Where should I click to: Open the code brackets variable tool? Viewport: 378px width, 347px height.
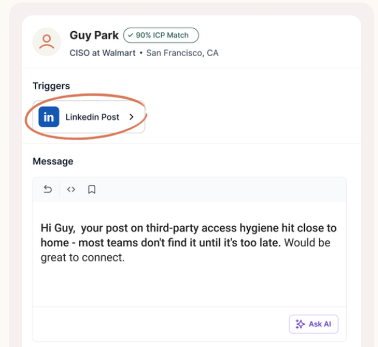[71, 189]
